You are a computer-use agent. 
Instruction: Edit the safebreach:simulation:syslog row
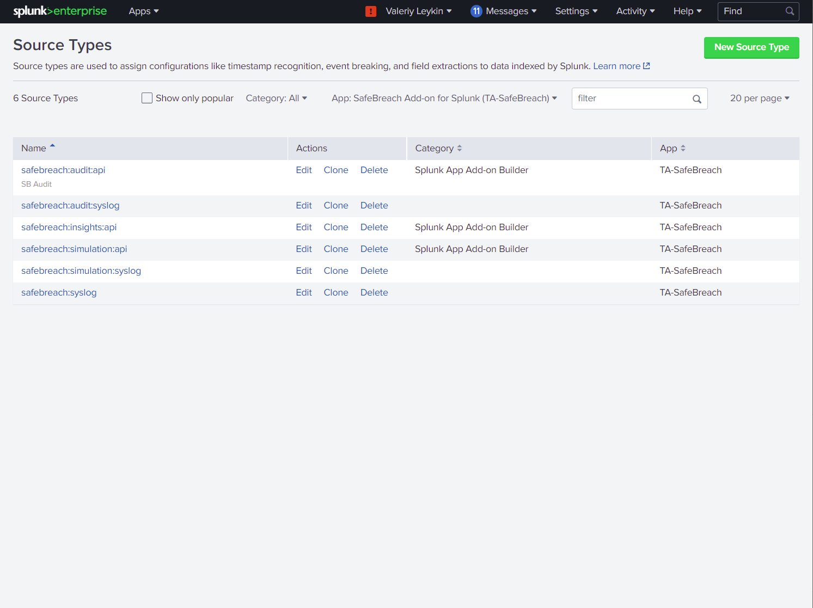tap(304, 271)
